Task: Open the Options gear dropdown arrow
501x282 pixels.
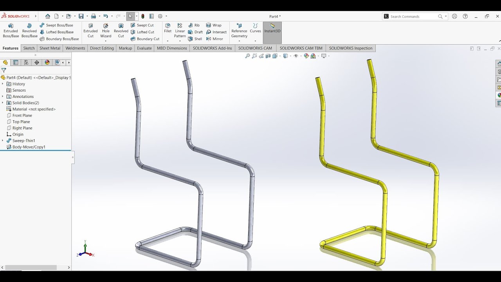Action: coord(166,16)
